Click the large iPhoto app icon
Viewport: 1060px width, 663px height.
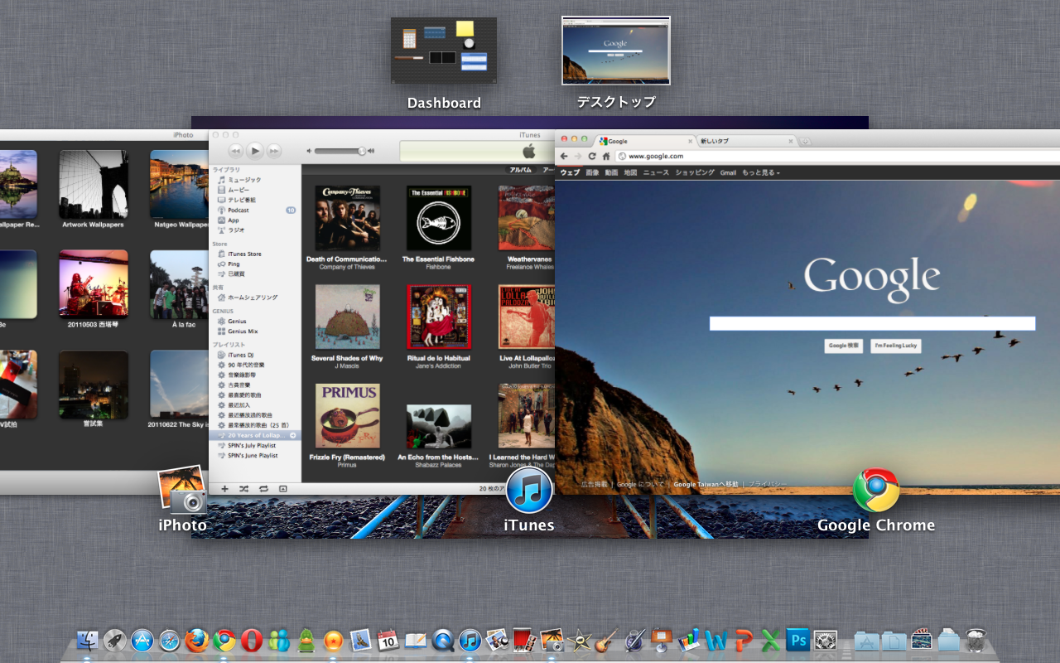pos(181,491)
